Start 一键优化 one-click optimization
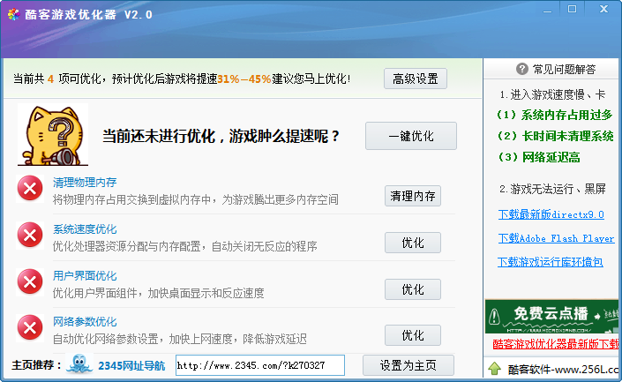This screenshot has width=622, height=382. [411, 136]
